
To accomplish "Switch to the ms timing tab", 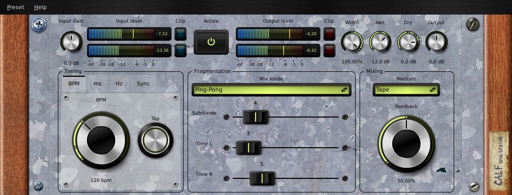I will tap(97, 83).
